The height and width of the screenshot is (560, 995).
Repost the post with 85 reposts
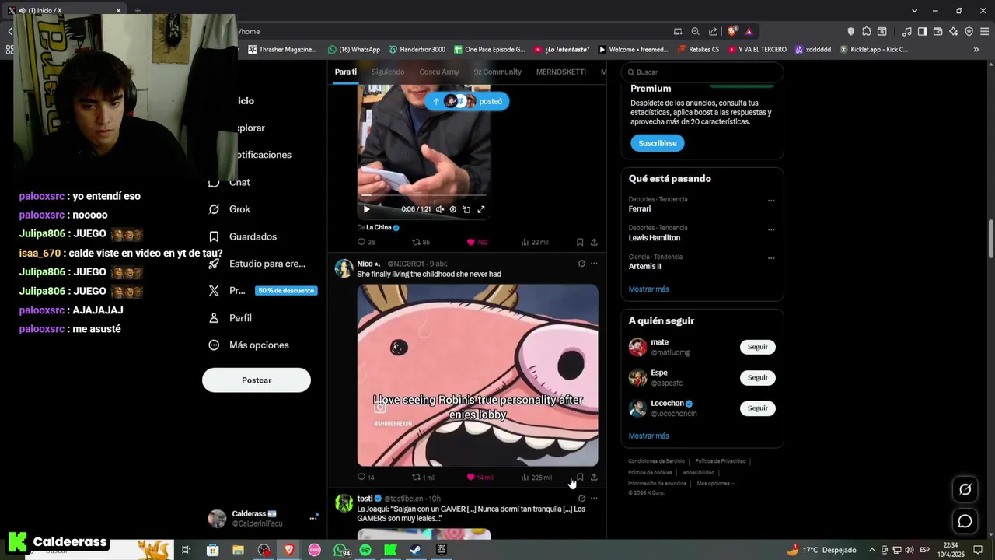[x=421, y=242]
